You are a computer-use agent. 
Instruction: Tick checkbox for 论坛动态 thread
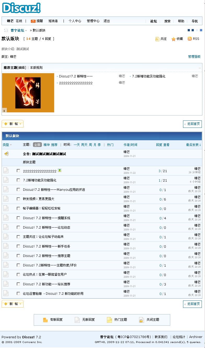18,227
